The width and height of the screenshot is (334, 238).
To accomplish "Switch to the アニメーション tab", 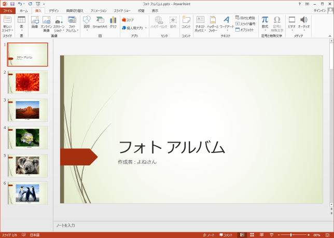I will tap(98, 10).
